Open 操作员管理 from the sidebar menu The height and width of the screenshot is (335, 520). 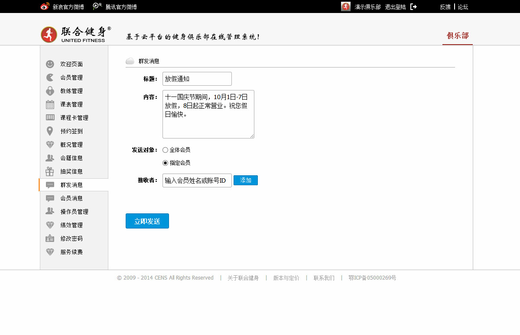(x=74, y=212)
